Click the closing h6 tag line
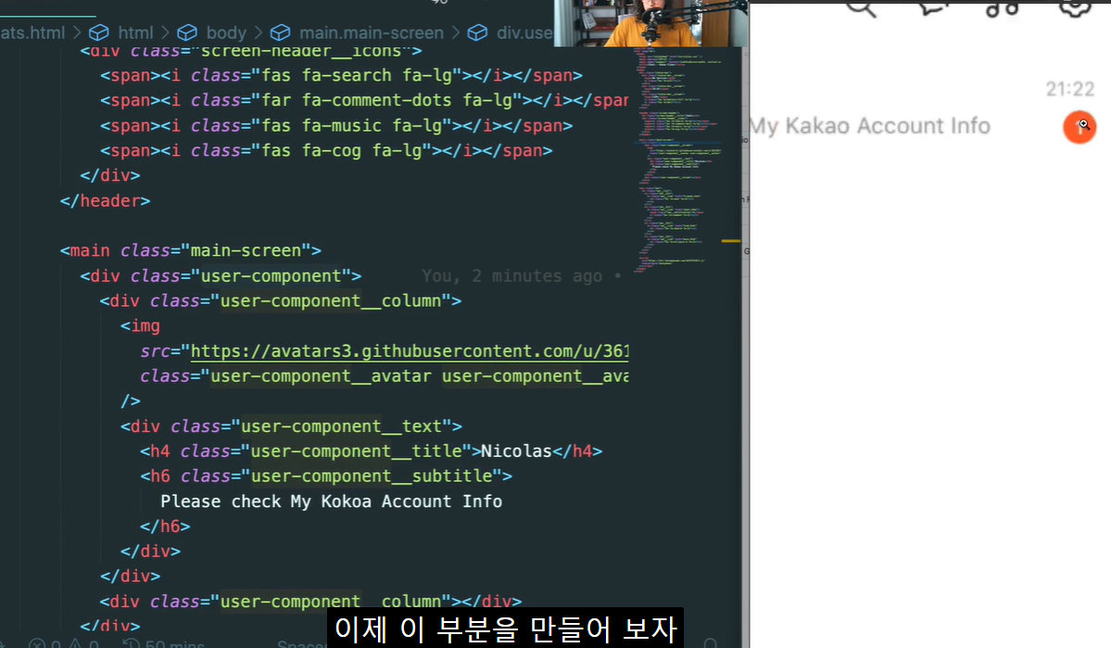The width and height of the screenshot is (1111, 648). pos(165,527)
